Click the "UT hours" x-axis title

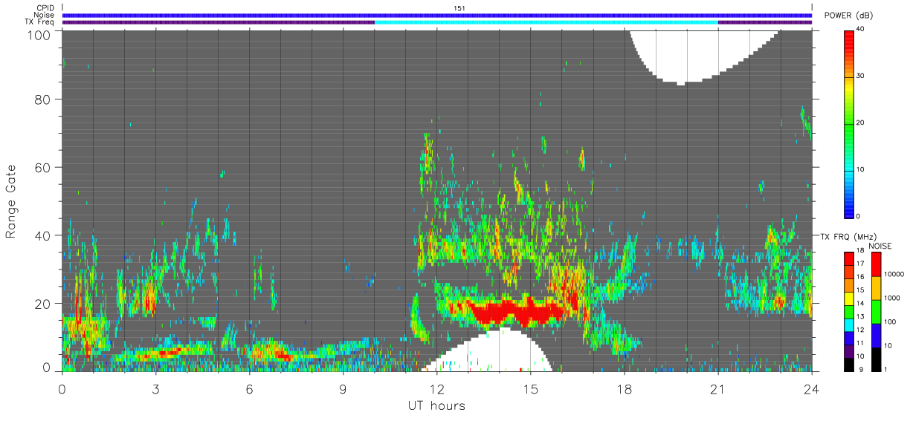[x=436, y=405]
